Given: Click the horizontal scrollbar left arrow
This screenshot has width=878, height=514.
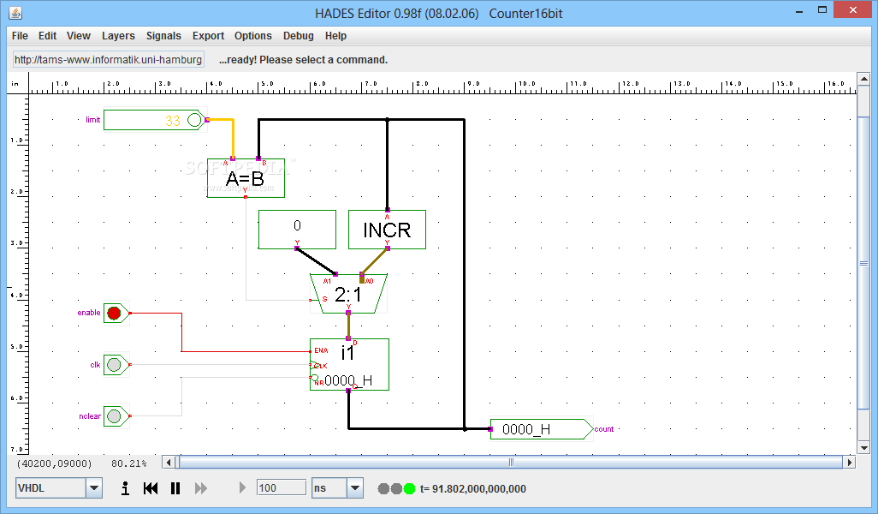Looking at the screenshot, I should pos(169,463).
